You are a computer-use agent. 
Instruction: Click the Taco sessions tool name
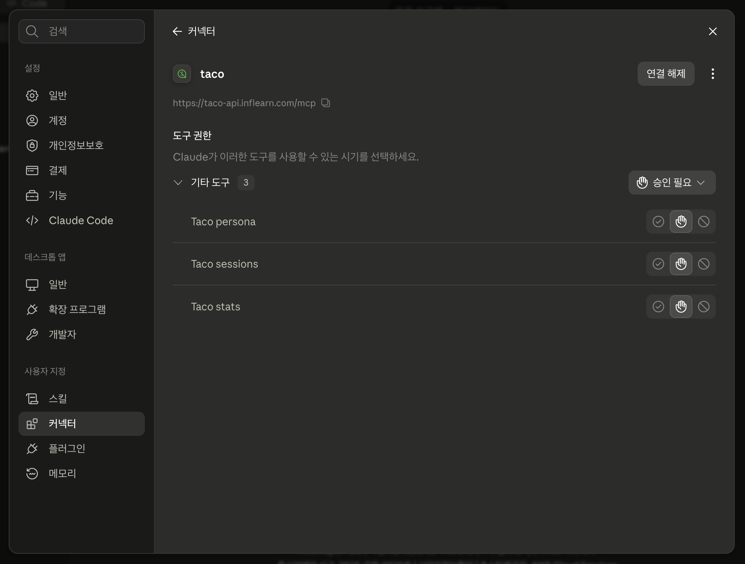coord(225,264)
